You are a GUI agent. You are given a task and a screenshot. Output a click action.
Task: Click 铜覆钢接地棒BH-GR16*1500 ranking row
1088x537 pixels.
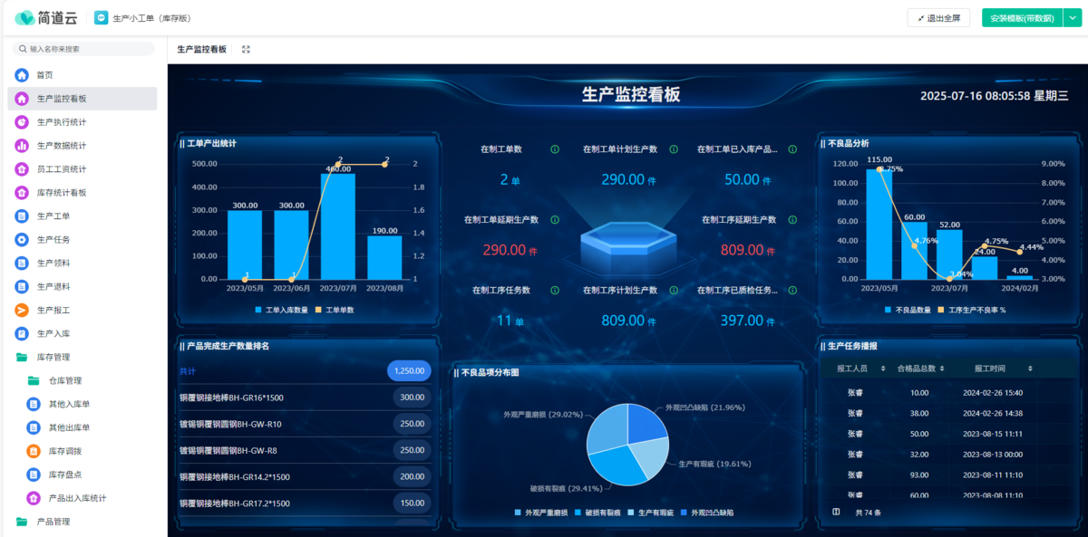point(305,398)
